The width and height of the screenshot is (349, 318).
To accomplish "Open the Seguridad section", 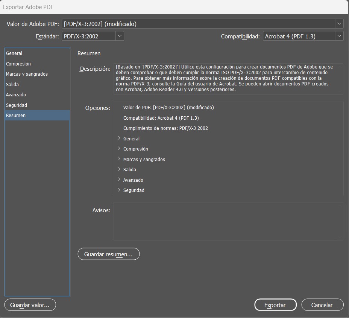I will 17,105.
